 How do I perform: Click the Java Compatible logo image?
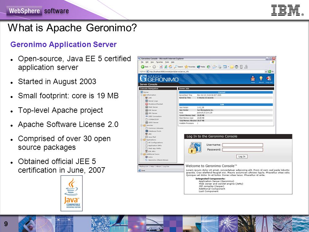[x=71, y=193]
